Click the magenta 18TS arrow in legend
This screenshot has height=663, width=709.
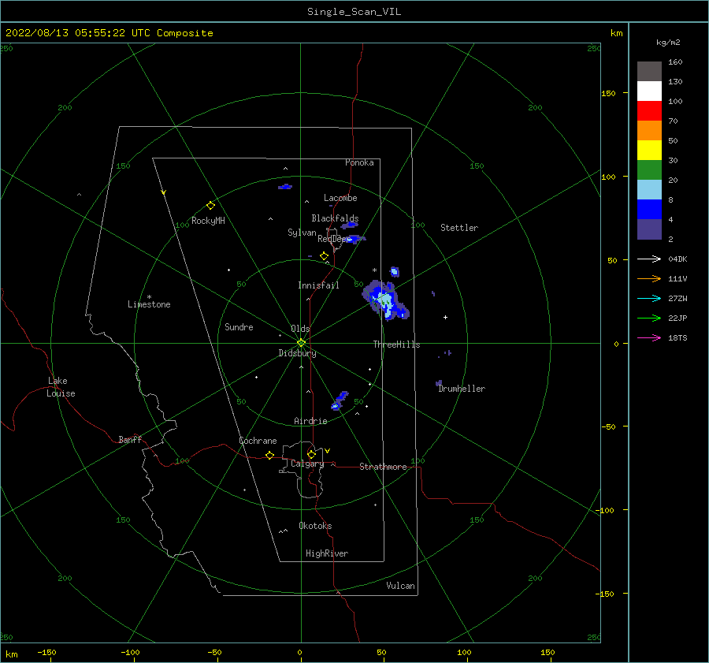coord(649,337)
